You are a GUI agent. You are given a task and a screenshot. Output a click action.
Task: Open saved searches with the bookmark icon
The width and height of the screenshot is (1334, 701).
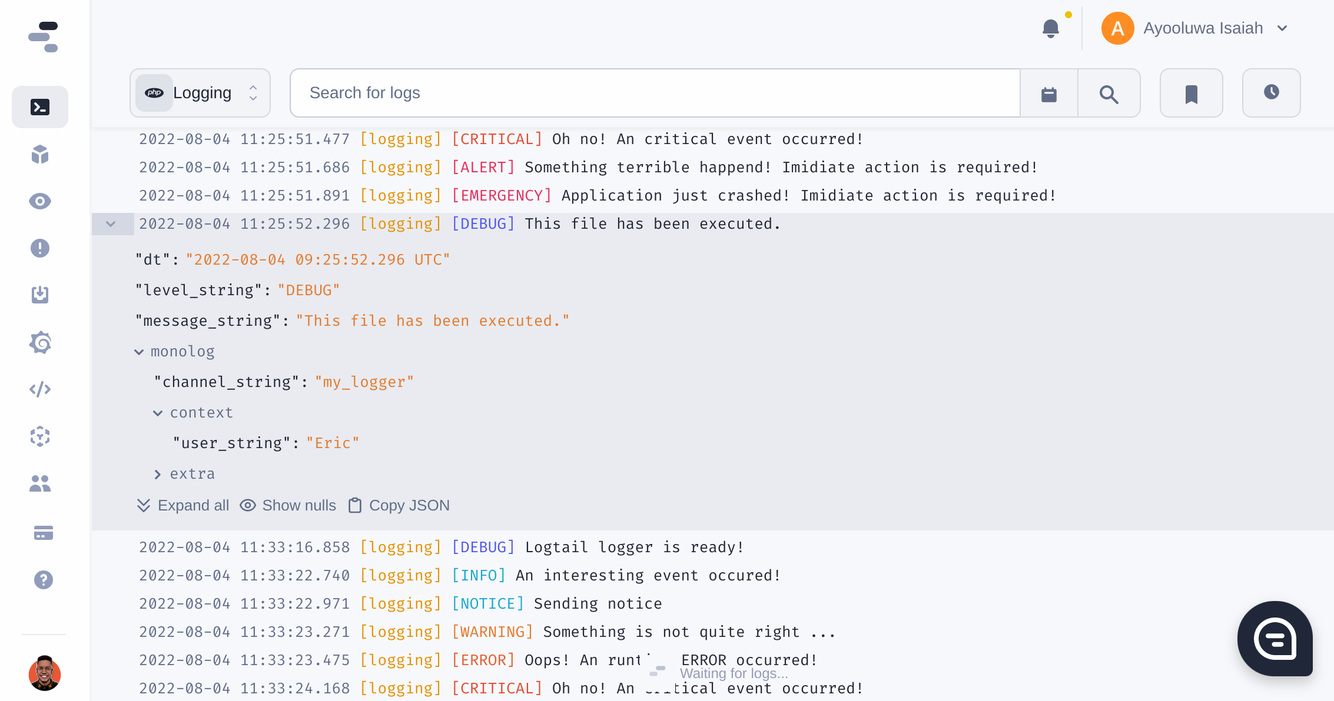[x=1191, y=93]
